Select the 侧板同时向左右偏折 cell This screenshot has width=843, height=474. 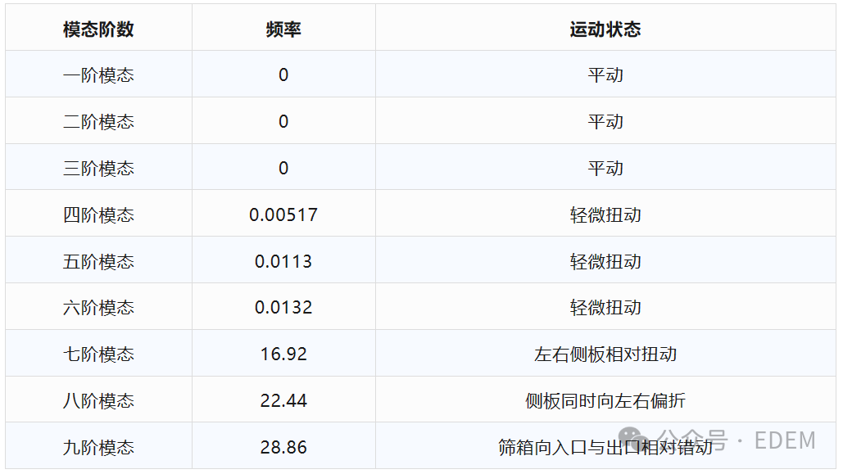coord(605,401)
